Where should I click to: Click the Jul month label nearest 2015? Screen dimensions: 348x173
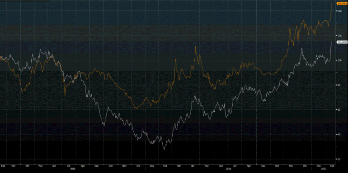(69, 165)
